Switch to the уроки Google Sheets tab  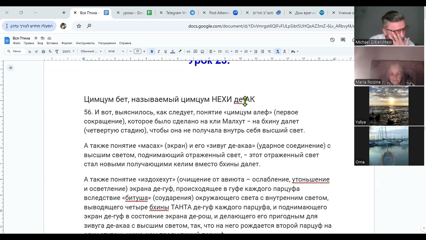point(135,13)
